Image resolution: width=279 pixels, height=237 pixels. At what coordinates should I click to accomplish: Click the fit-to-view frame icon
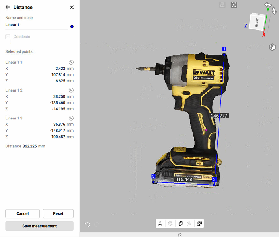point(234,5)
